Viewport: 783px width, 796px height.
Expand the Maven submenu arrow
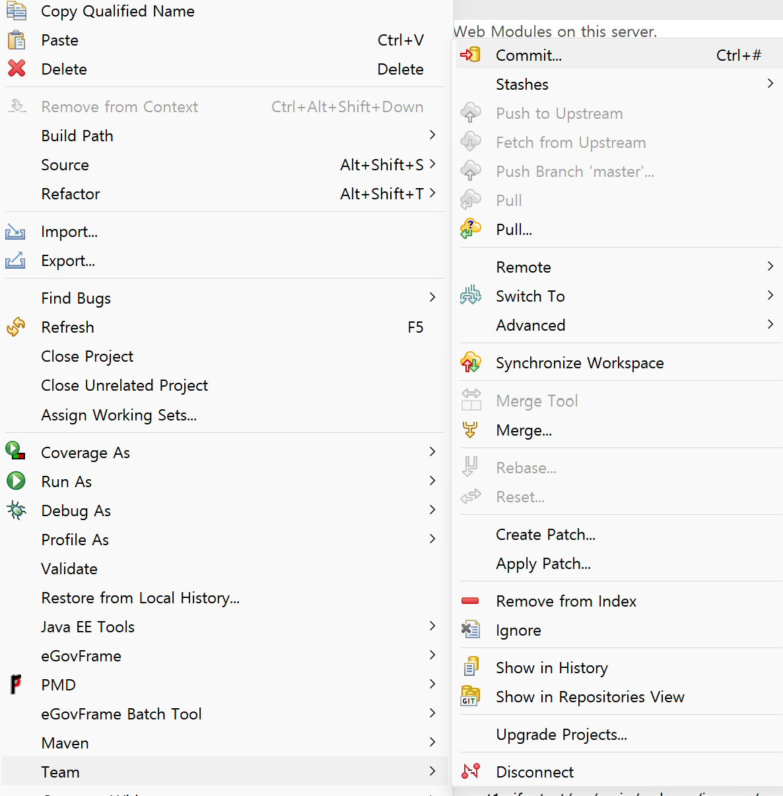tap(432, 742)
